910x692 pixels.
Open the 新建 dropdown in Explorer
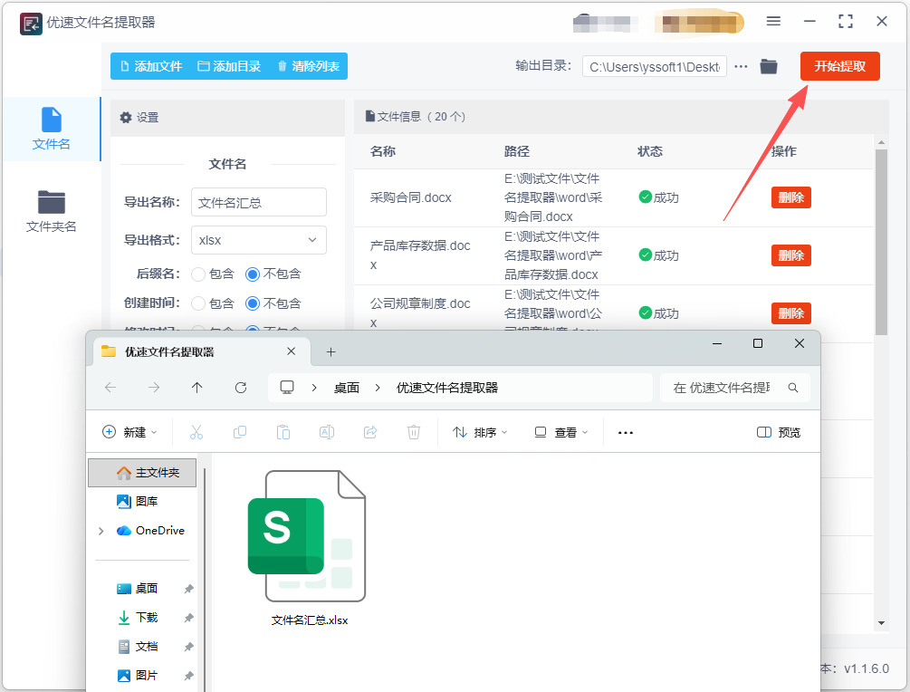[x=129, y=432]
